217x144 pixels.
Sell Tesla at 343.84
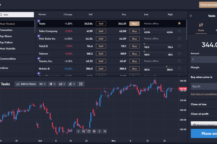pyautogui.click(x=101, y=23)
